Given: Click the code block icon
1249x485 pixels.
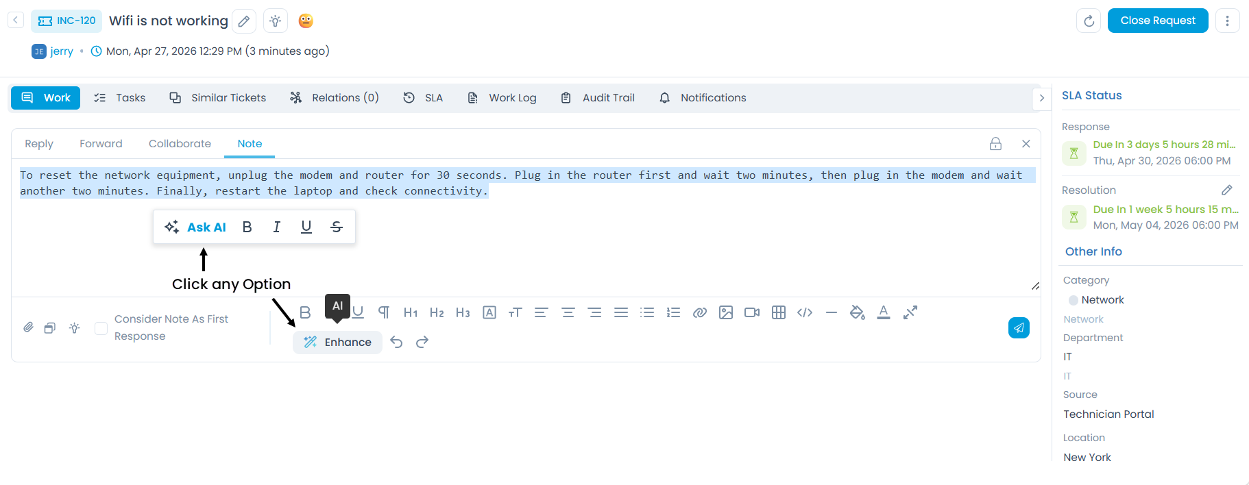Looking at the screenshot, I should (804, 313).
